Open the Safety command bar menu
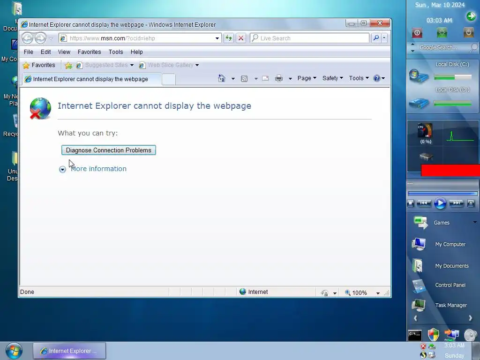 [x=332, y=78]
